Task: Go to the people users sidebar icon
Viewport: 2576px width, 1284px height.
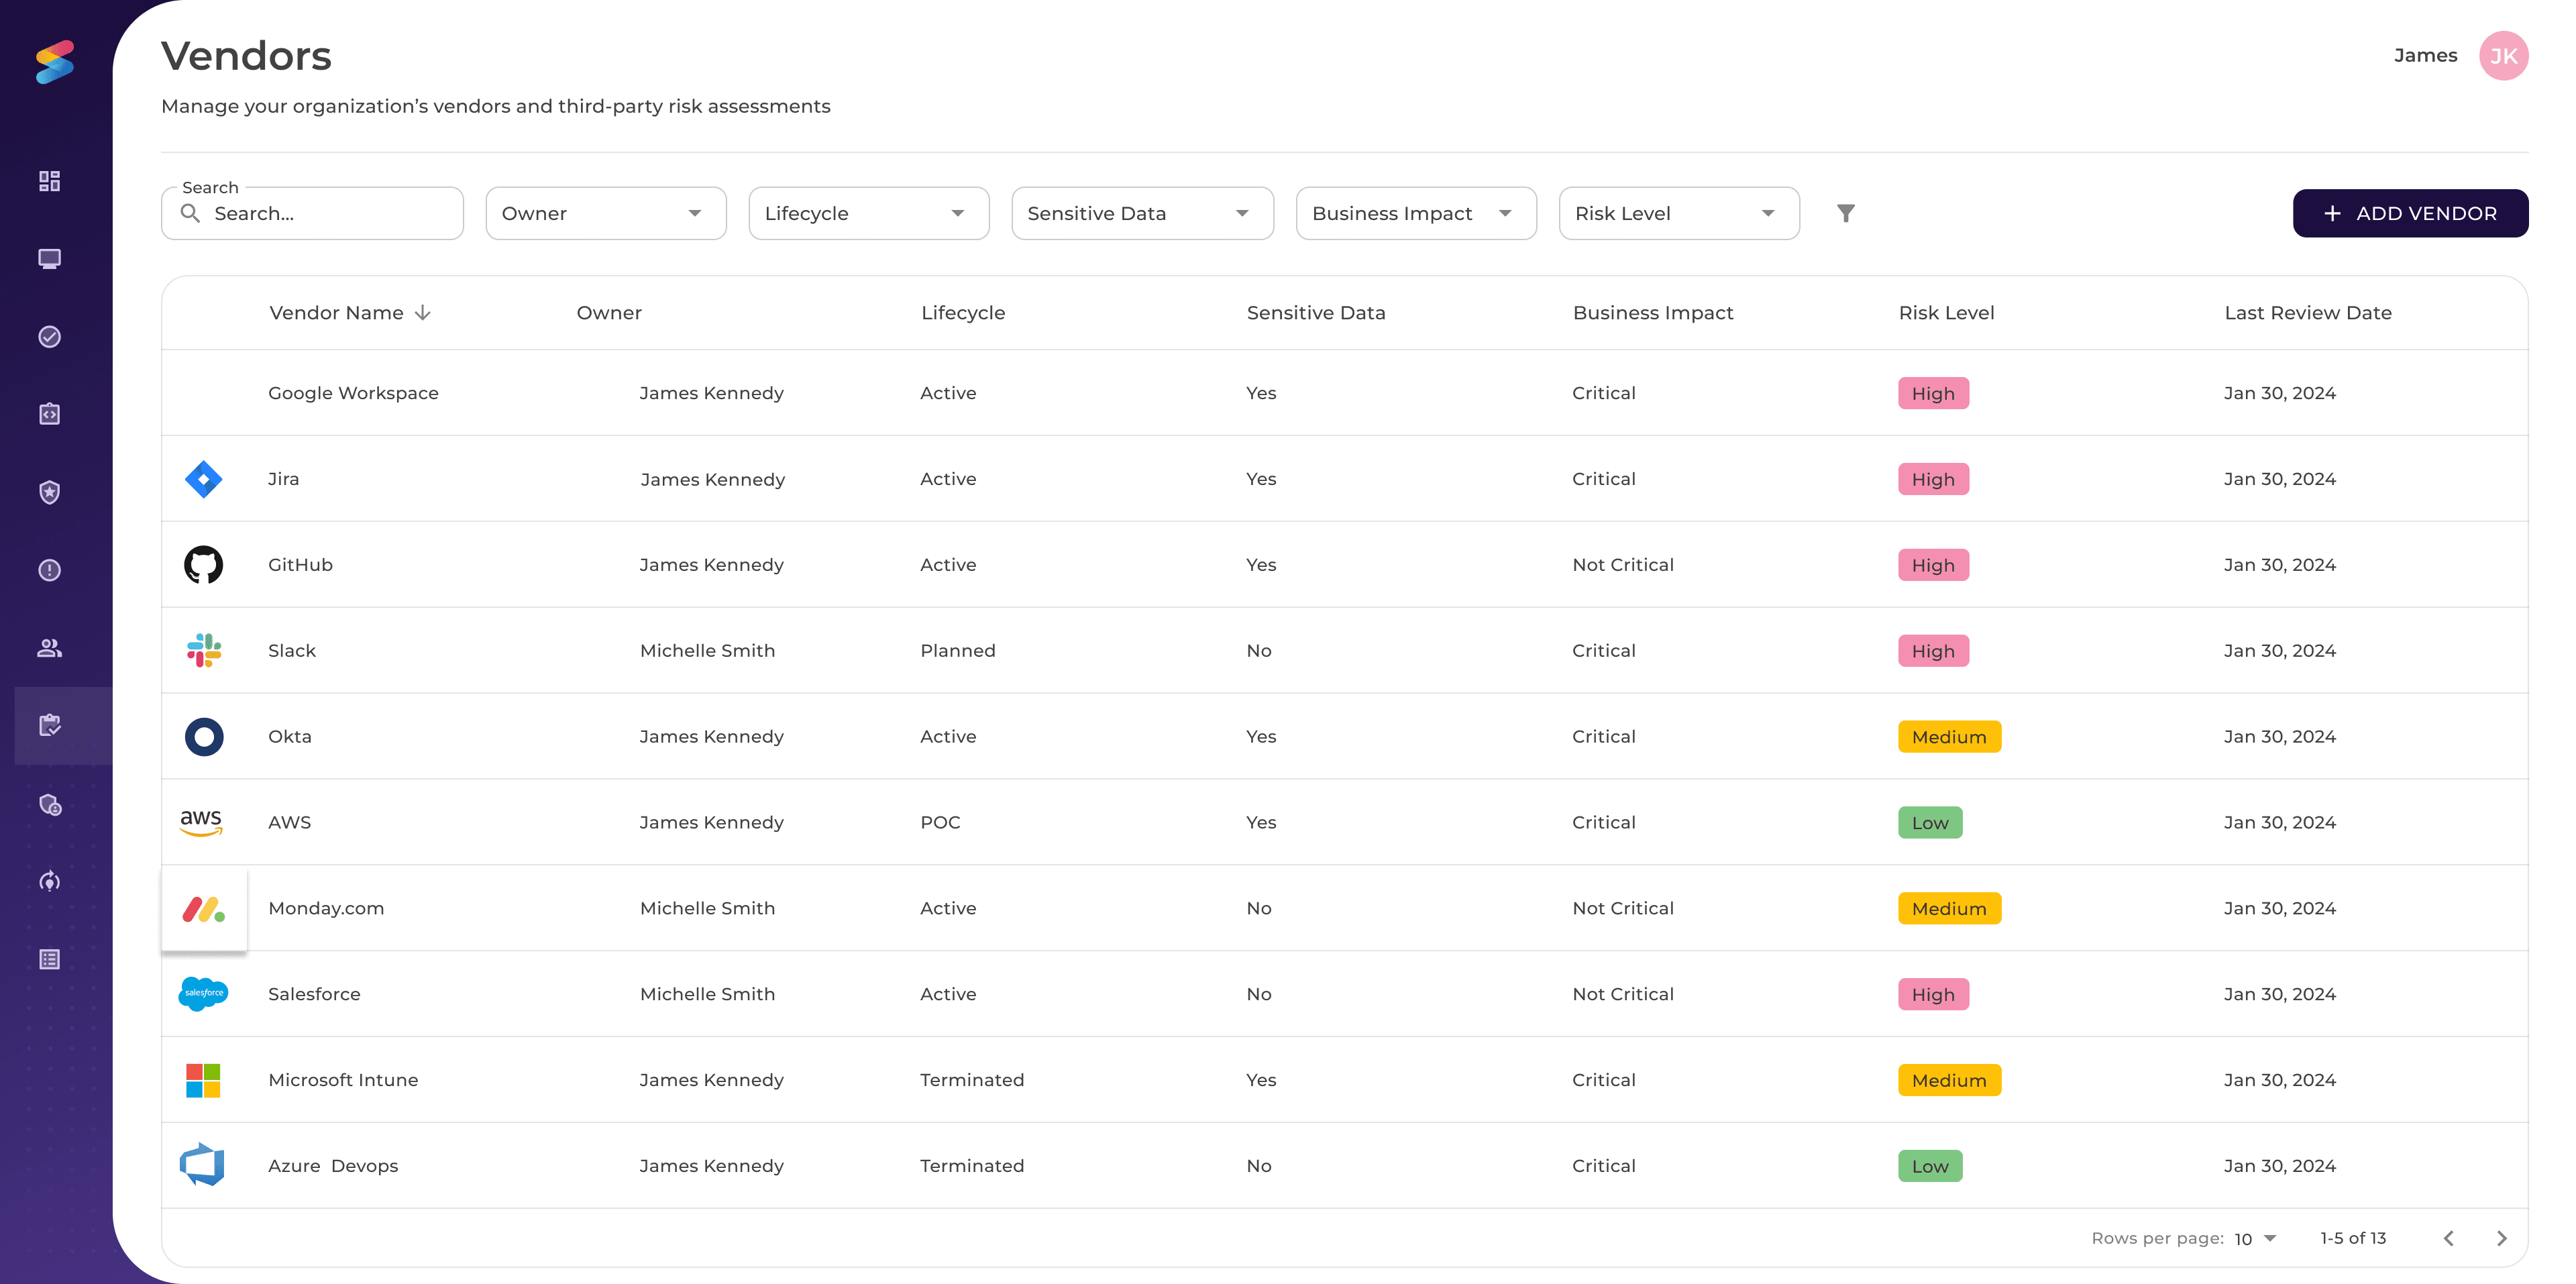Action: (x=49, y=648)
